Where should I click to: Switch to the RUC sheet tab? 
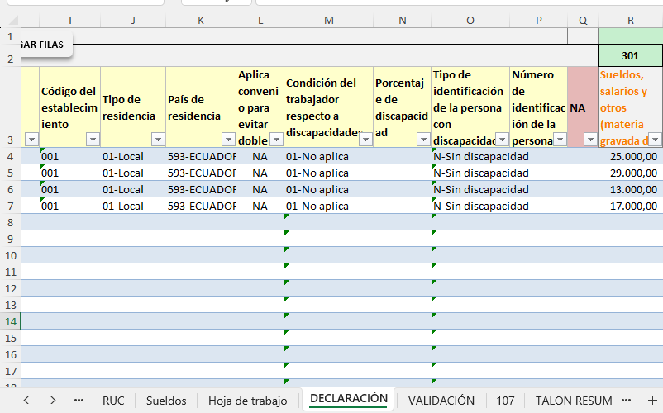[113, 401]
